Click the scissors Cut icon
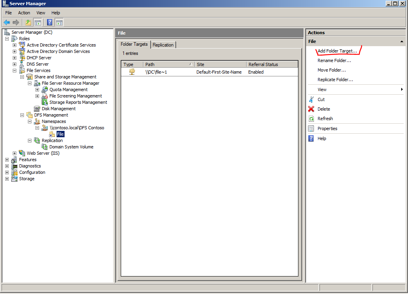Viewport: 408px width, 294px height. (311, 99)
